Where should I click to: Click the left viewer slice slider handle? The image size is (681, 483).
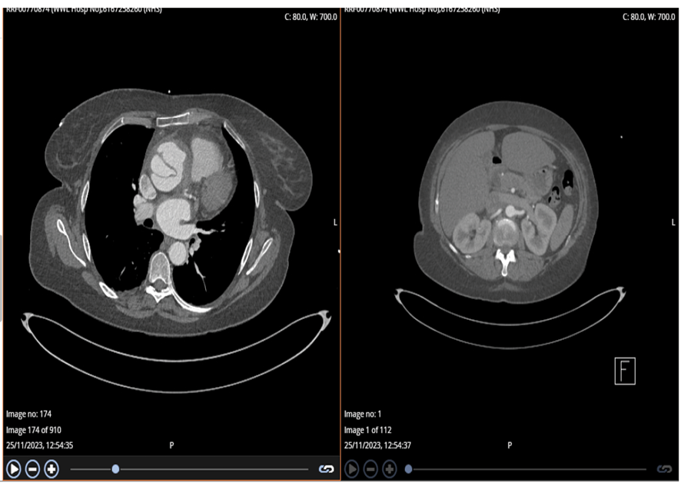[115, 468]
